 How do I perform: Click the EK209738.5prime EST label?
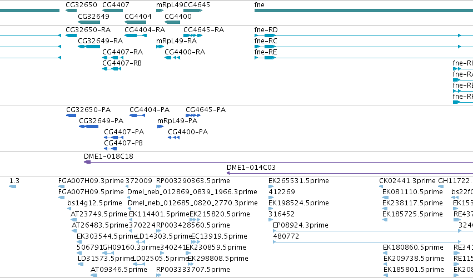pyautogui.click(x=414, y=259)
